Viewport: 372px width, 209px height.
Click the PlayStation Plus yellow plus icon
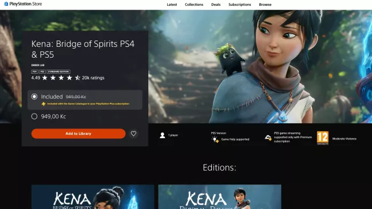pos(43,104)
